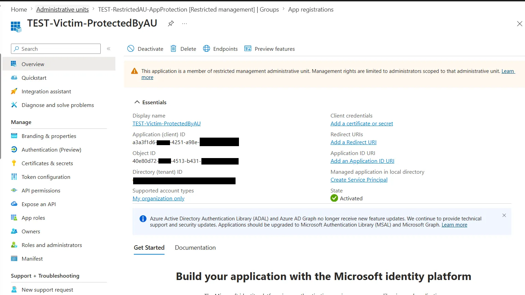
Task: Click the Manage section heading
Action: click(x=21, y=122)
